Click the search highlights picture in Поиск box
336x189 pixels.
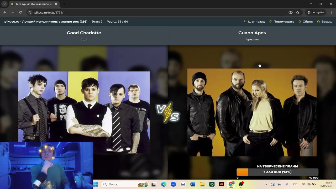coord(143,184)
